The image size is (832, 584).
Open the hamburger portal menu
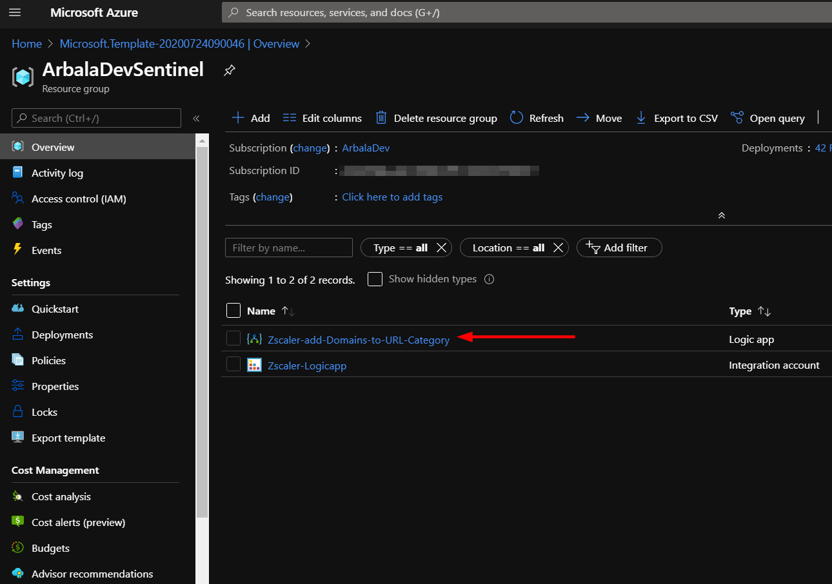pyautogui.click(x=15, y=12)
